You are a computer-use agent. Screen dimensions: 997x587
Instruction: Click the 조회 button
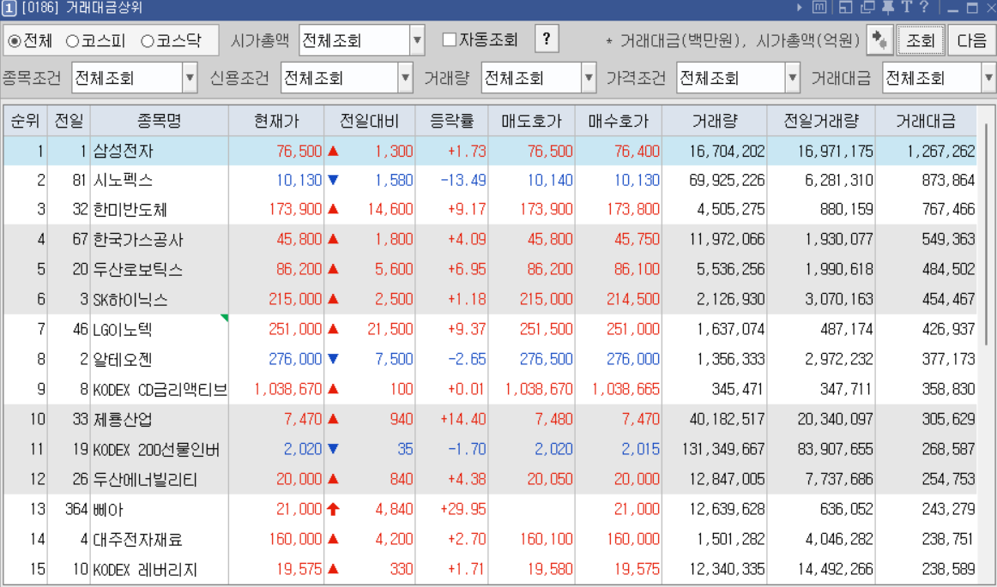click(x=921, y=40)
